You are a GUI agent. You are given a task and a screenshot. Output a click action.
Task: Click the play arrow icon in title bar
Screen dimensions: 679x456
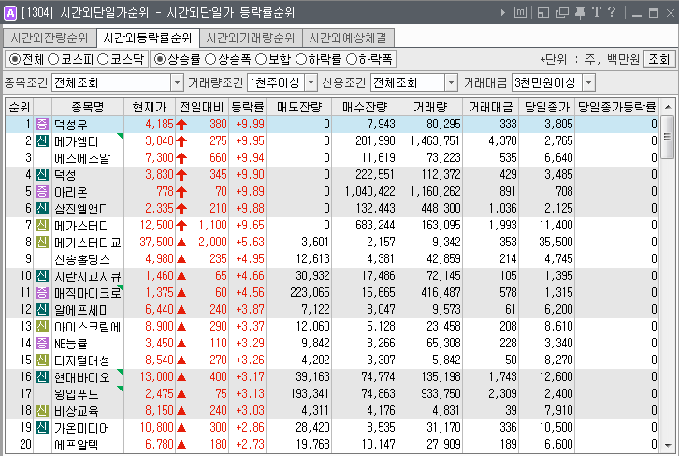(503, 12)
